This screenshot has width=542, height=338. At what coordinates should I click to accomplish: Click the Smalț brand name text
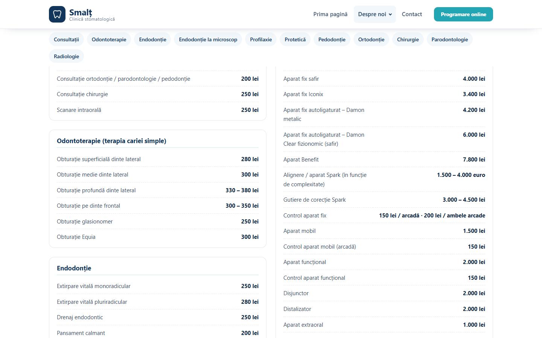81,12
